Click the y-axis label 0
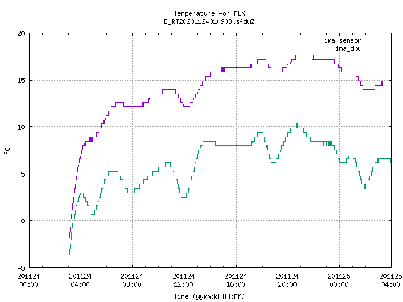Screen dimensions: 403x302 (x=23, y=221)
